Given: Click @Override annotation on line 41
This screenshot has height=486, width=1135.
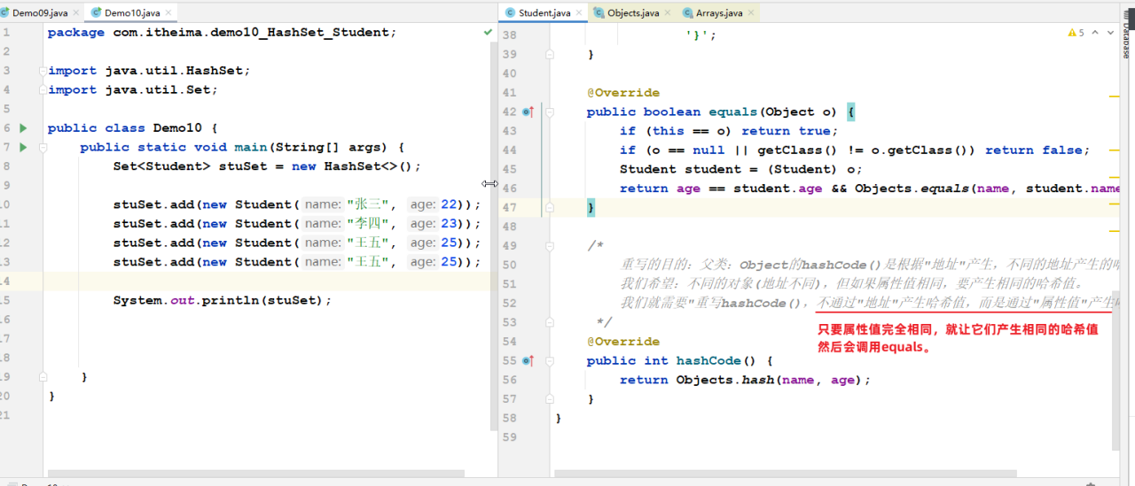Looking at the screenshot, I should click(622, 93).
